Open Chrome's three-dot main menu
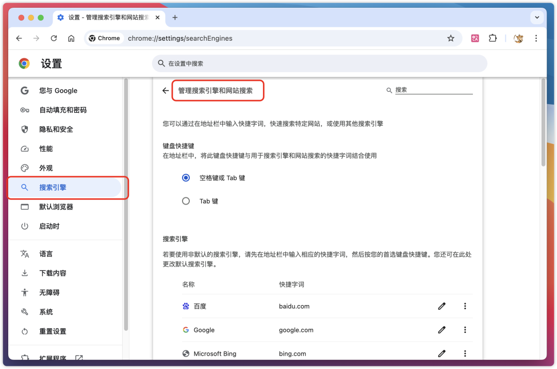This screenshot has height=369, width=557. [x=536, y=38]
